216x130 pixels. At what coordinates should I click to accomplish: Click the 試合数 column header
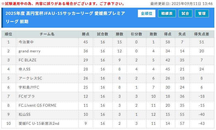click(x=103, y=34)
